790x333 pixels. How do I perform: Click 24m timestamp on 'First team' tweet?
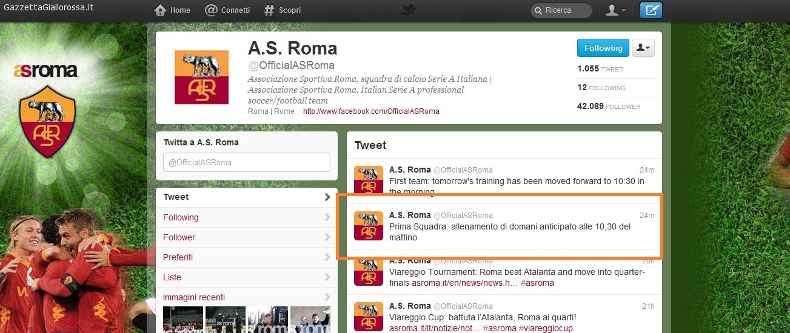click(x=647, y=170)
